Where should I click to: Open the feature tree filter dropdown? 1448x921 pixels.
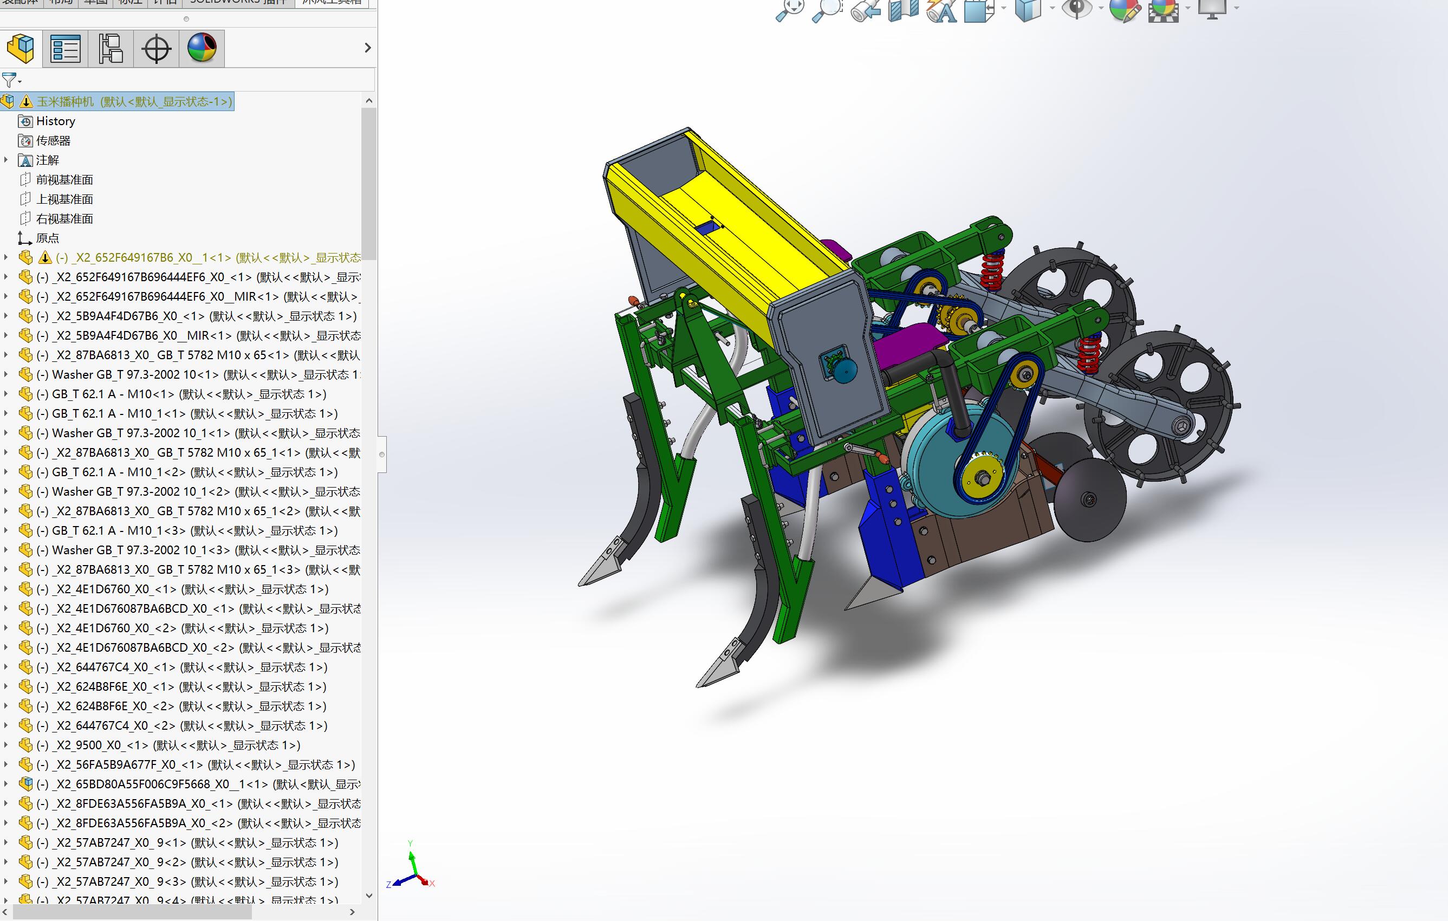[x=11, y=80]
